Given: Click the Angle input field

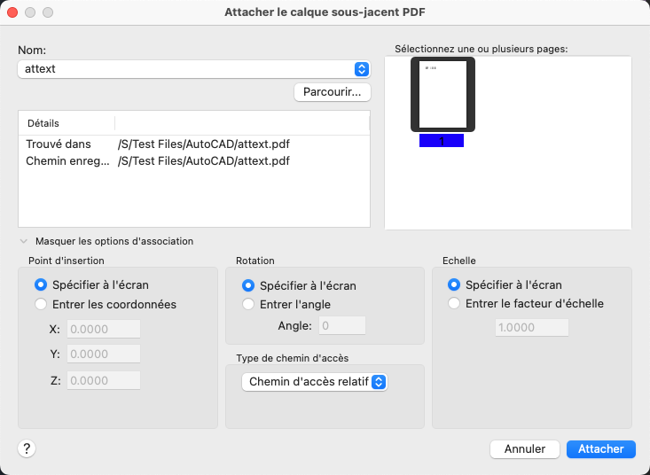Looking at the screenshot, I should tap(341, 326).
